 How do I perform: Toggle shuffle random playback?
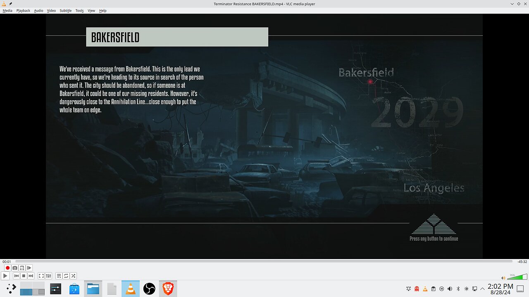(x=73, y=276)
